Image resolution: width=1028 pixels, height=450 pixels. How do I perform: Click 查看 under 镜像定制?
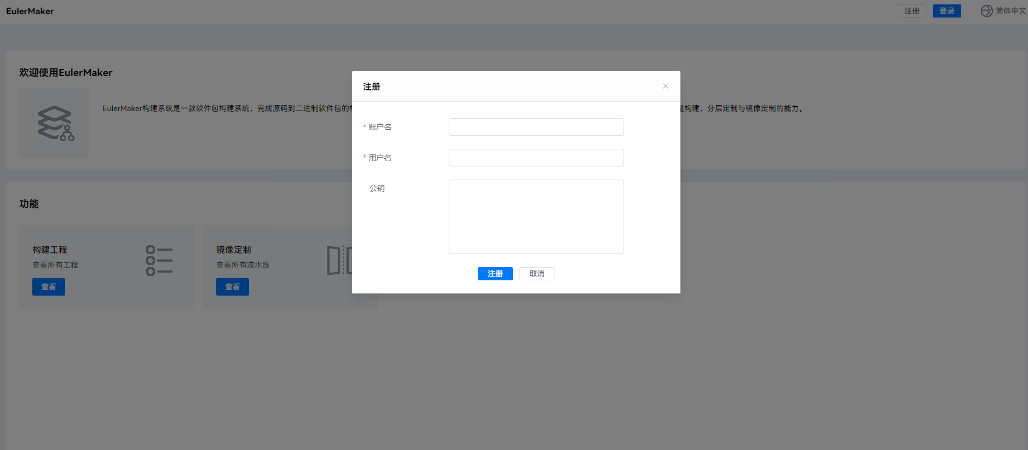click(x=233, y=287)
